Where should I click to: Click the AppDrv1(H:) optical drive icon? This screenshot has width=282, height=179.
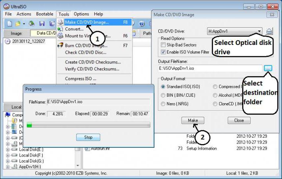[15, 167]
